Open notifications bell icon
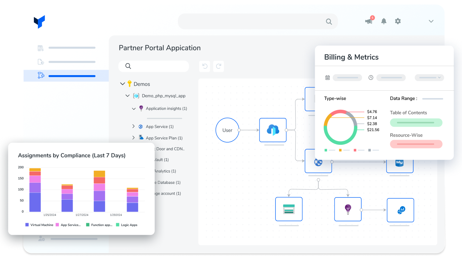Viewport: 462px width, 260px height. coord(384,21)
